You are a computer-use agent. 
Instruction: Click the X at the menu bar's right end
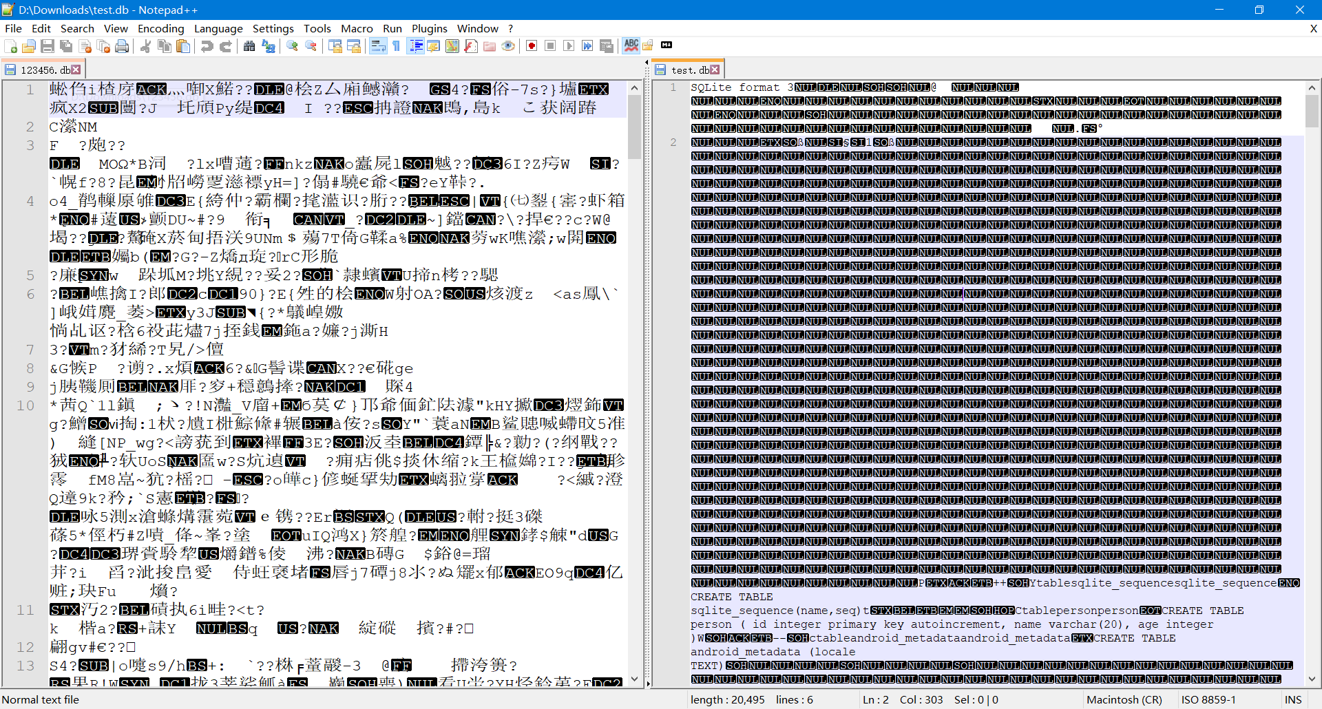click(x=1313, y=28)
